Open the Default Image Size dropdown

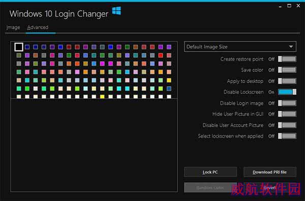point(240,47)
